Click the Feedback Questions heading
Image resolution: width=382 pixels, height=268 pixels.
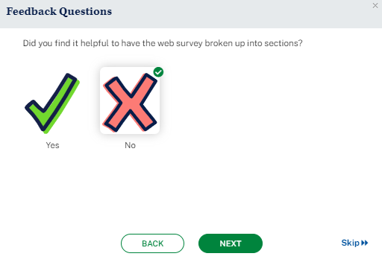(x=59, y=11)
